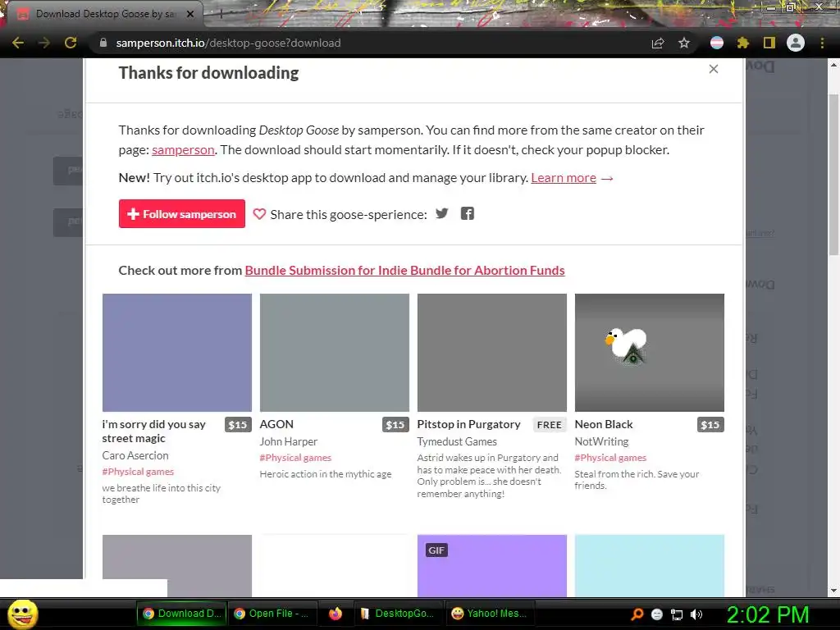Open author Caro Asercion's page
Image resolution: width=840 pixels, height=630 pixels.
tap(135, 455)
